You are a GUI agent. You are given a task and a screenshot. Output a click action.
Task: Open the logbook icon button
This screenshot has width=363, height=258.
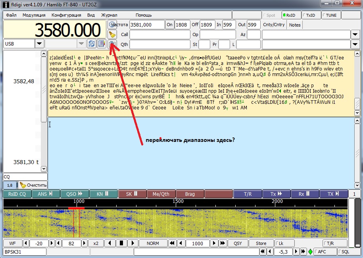[102, 44]
